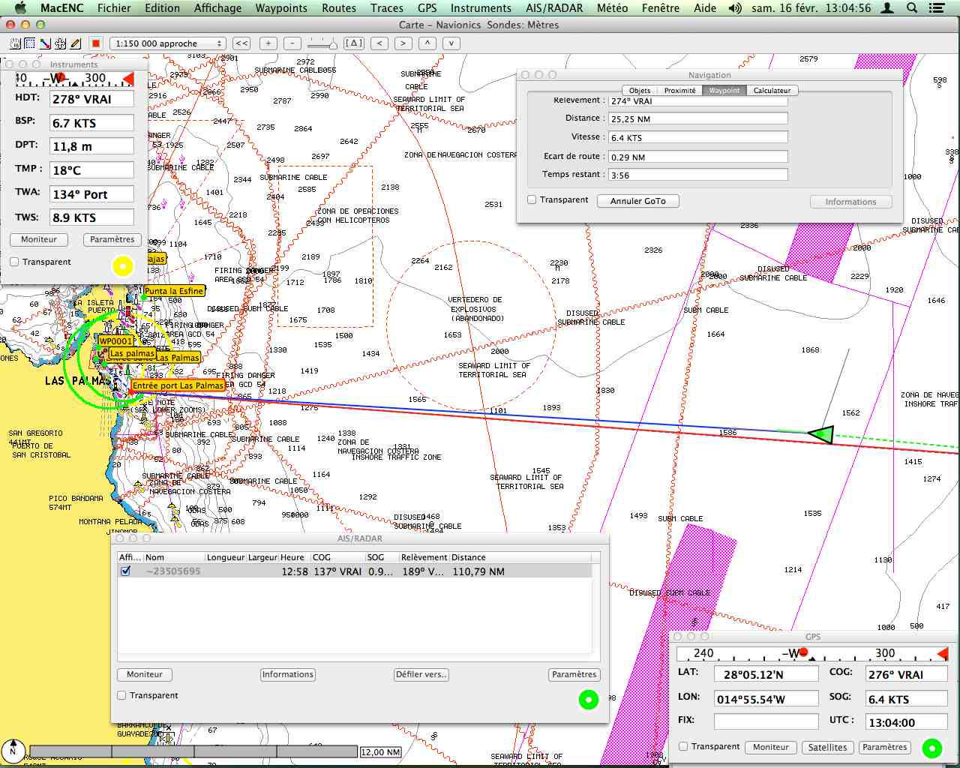This screenshot has width=960, height=768.
Task: Click the volume icon in menu bar
Action: [735, 8]
